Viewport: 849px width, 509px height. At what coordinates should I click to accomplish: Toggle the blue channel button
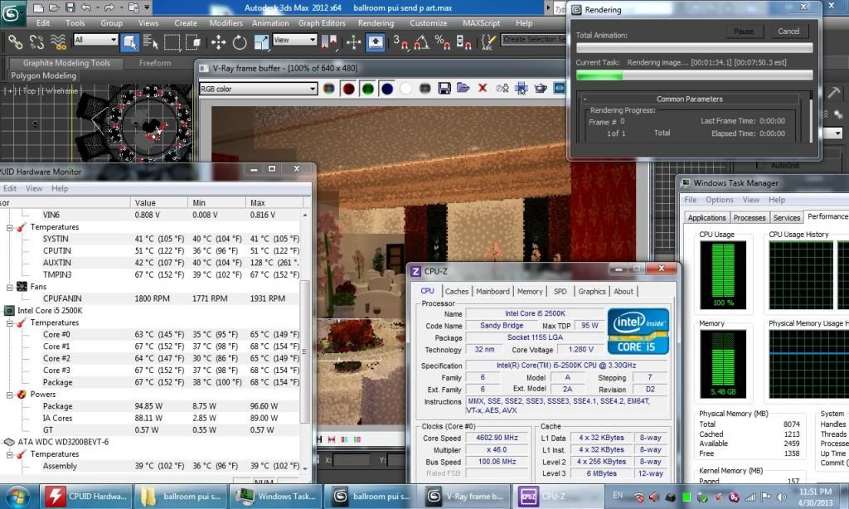tap(386, 89)
